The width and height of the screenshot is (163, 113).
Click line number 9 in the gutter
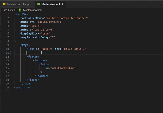pyautogui.click(x=8, y=45)
